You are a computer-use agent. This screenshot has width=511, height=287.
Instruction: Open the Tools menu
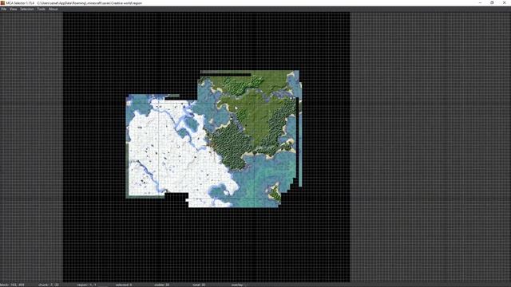(41, 9)
